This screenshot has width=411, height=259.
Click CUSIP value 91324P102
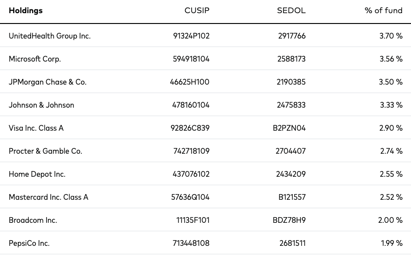point(191,36)
